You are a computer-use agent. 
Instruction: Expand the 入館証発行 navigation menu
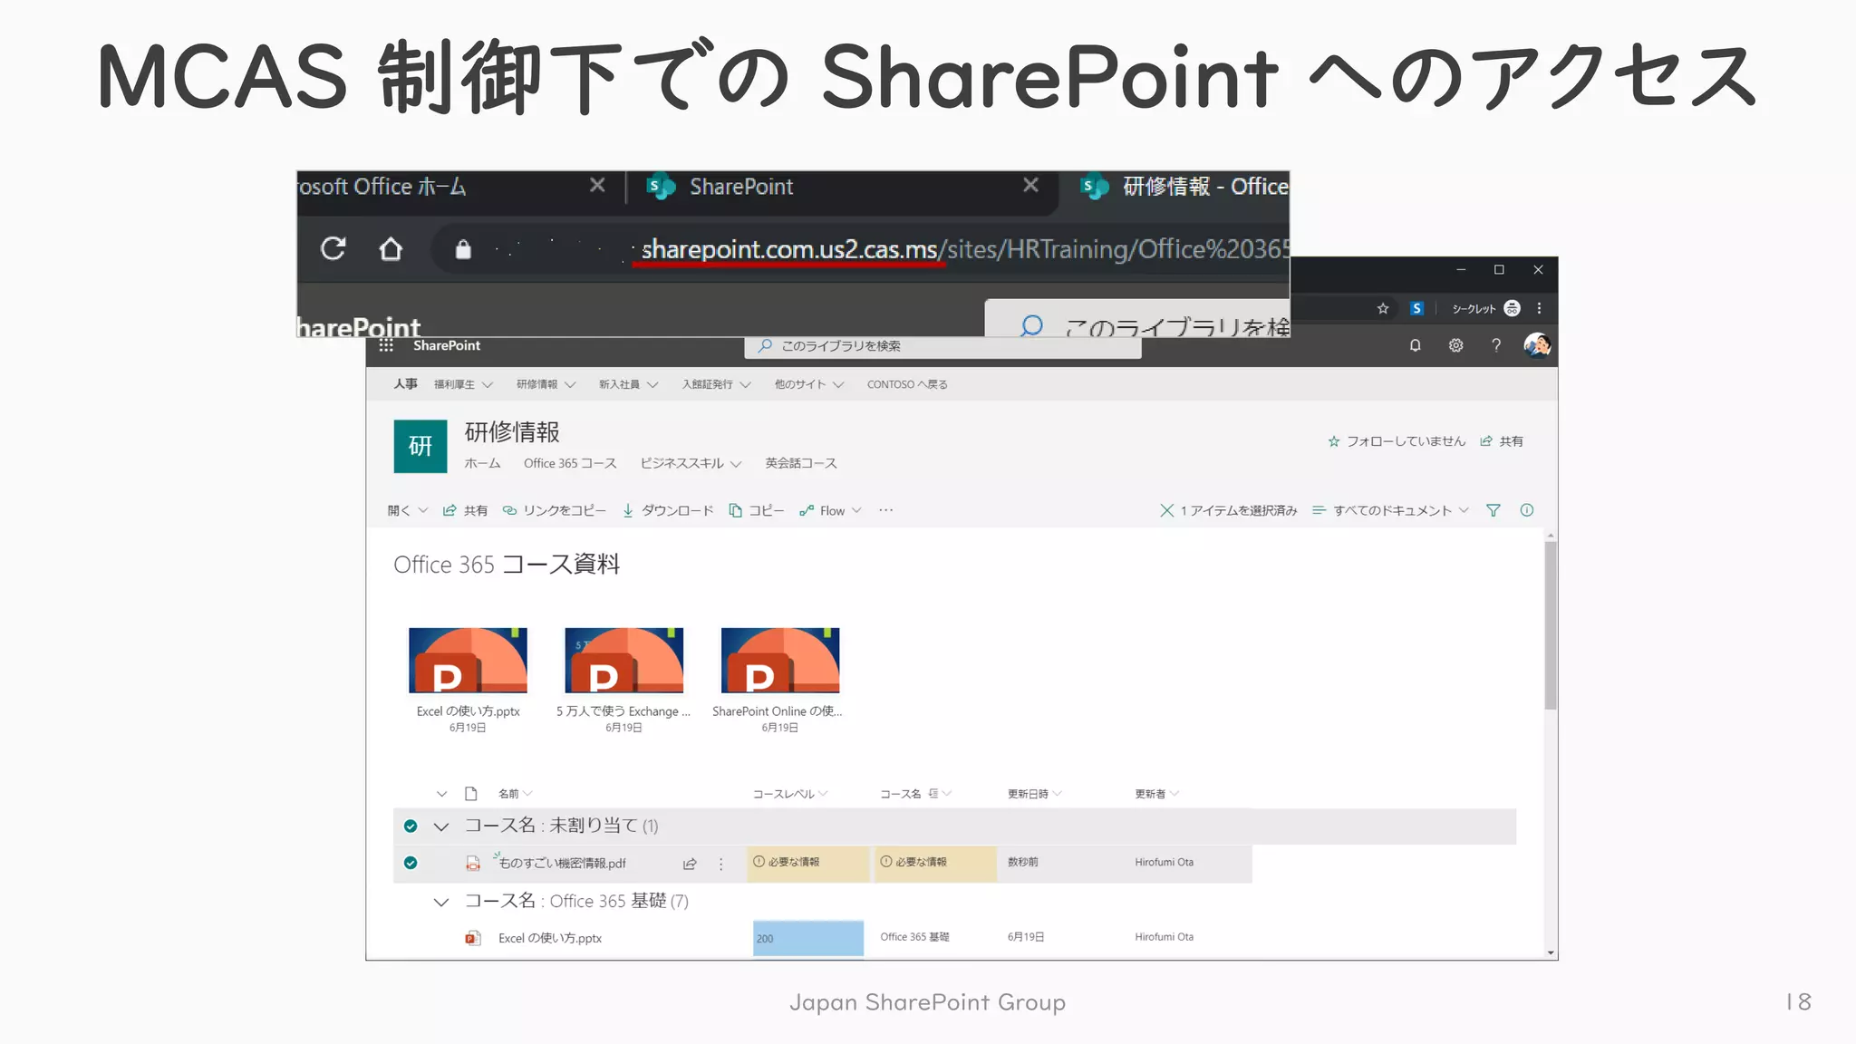(717, 384)
